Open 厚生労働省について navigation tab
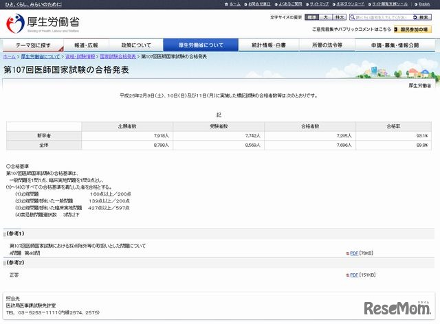Image resolution: width=440 pixels, height=324 pixels. point(201,45)
